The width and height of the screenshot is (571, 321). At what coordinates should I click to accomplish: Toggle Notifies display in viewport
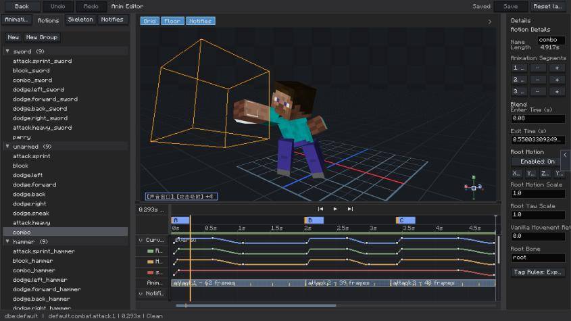(200, 21)
